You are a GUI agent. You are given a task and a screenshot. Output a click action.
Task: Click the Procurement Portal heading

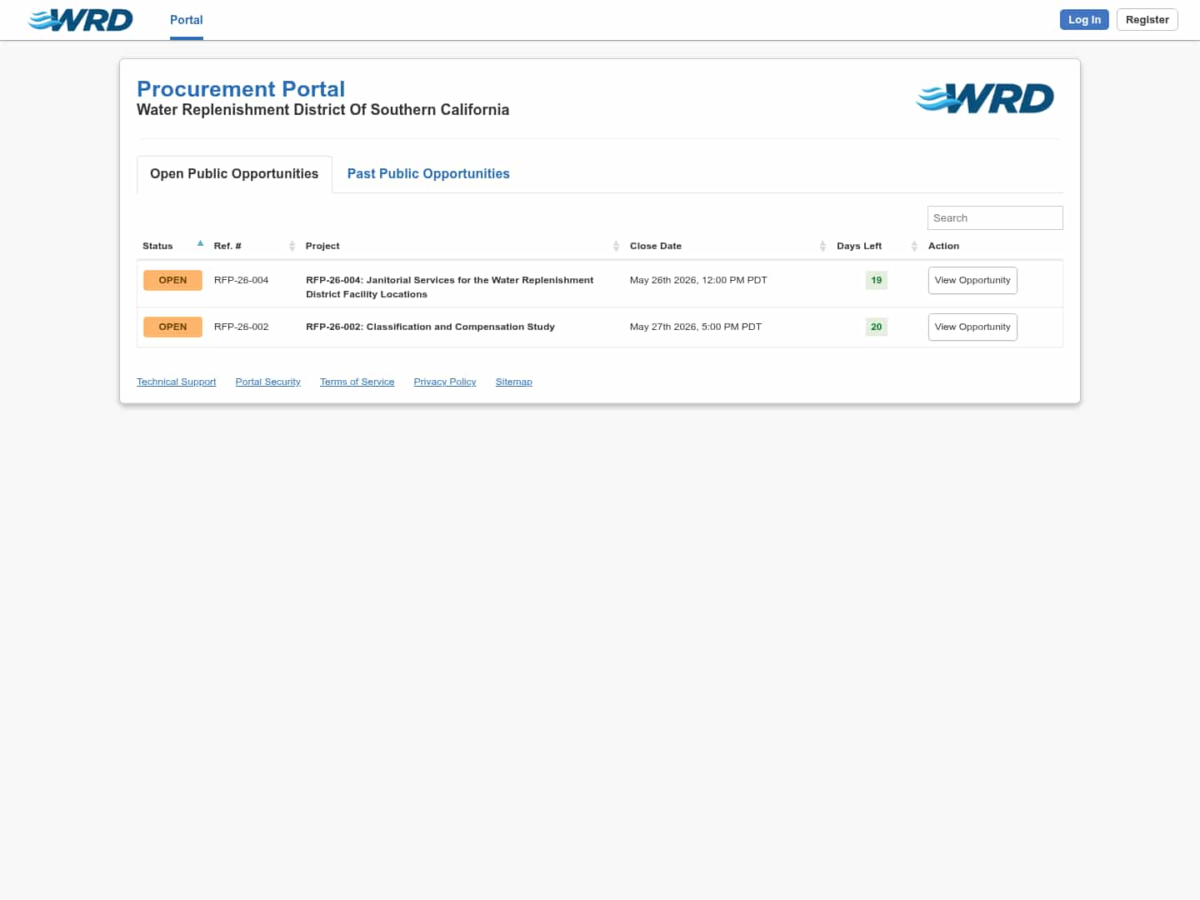pos(241,89)
